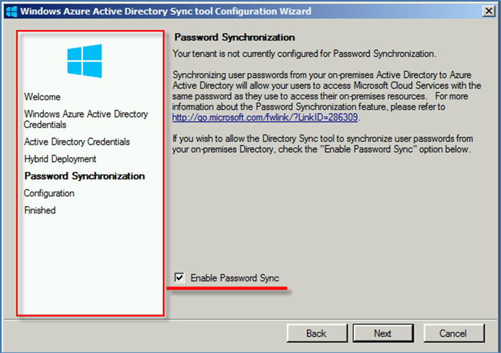Go back with the Back button
Image resolution: width=501 pixels, height=353 pixels.
tap(317, 333)
